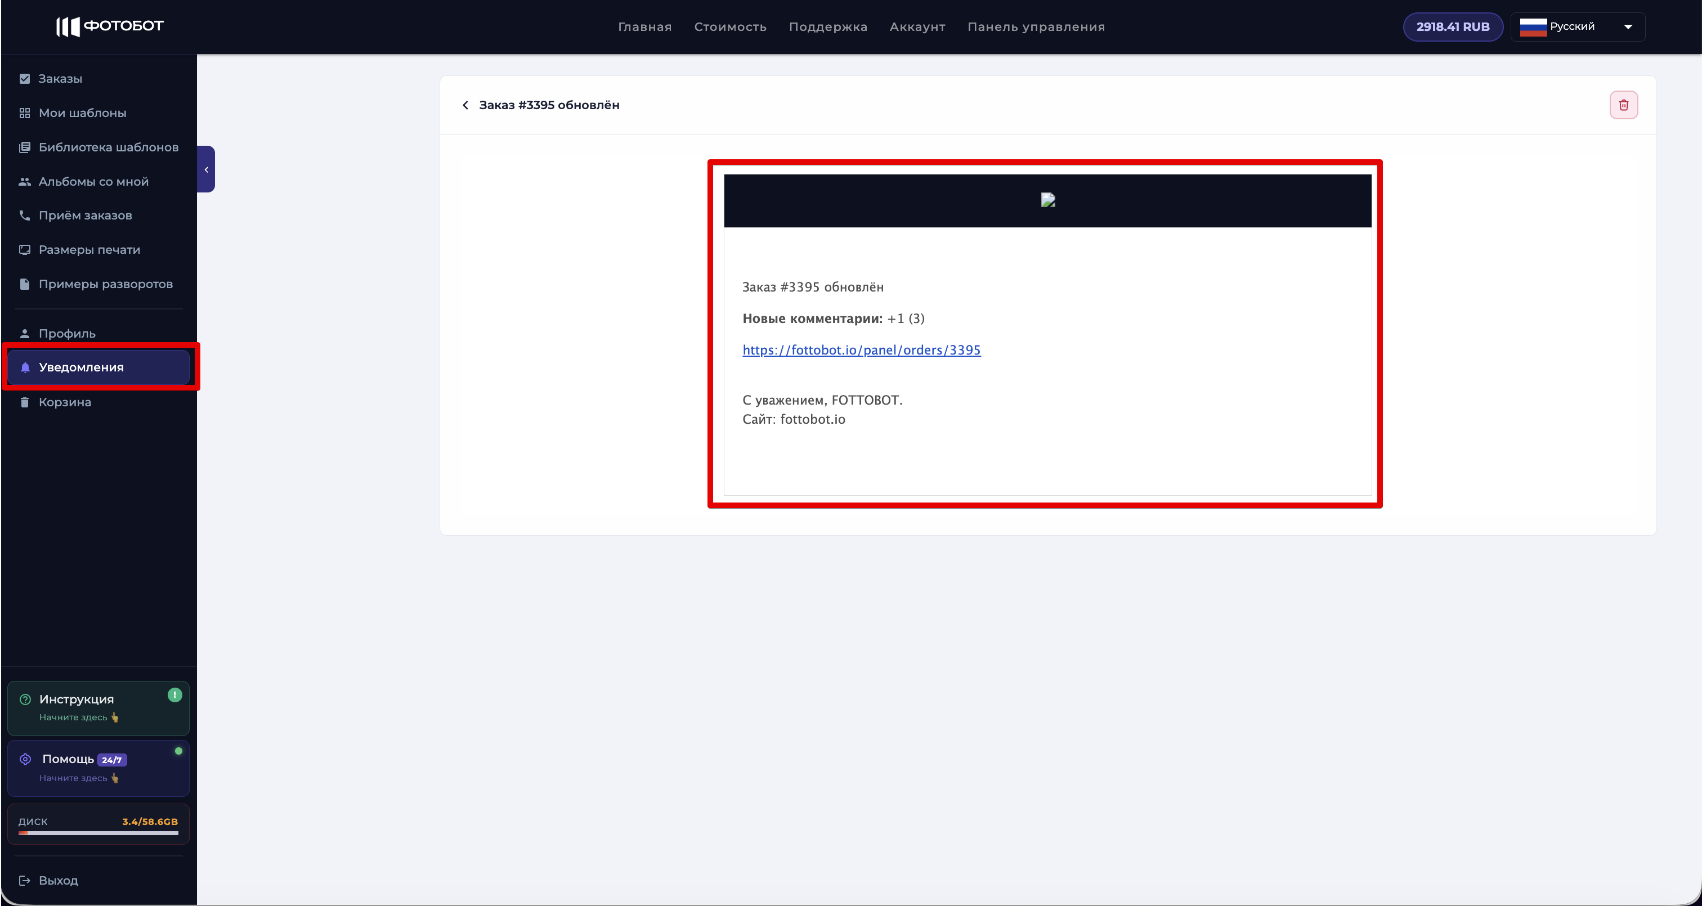Click the disk usage progress bar
The height and width of the screenshot is (906, 1702).
click(98, 833)
